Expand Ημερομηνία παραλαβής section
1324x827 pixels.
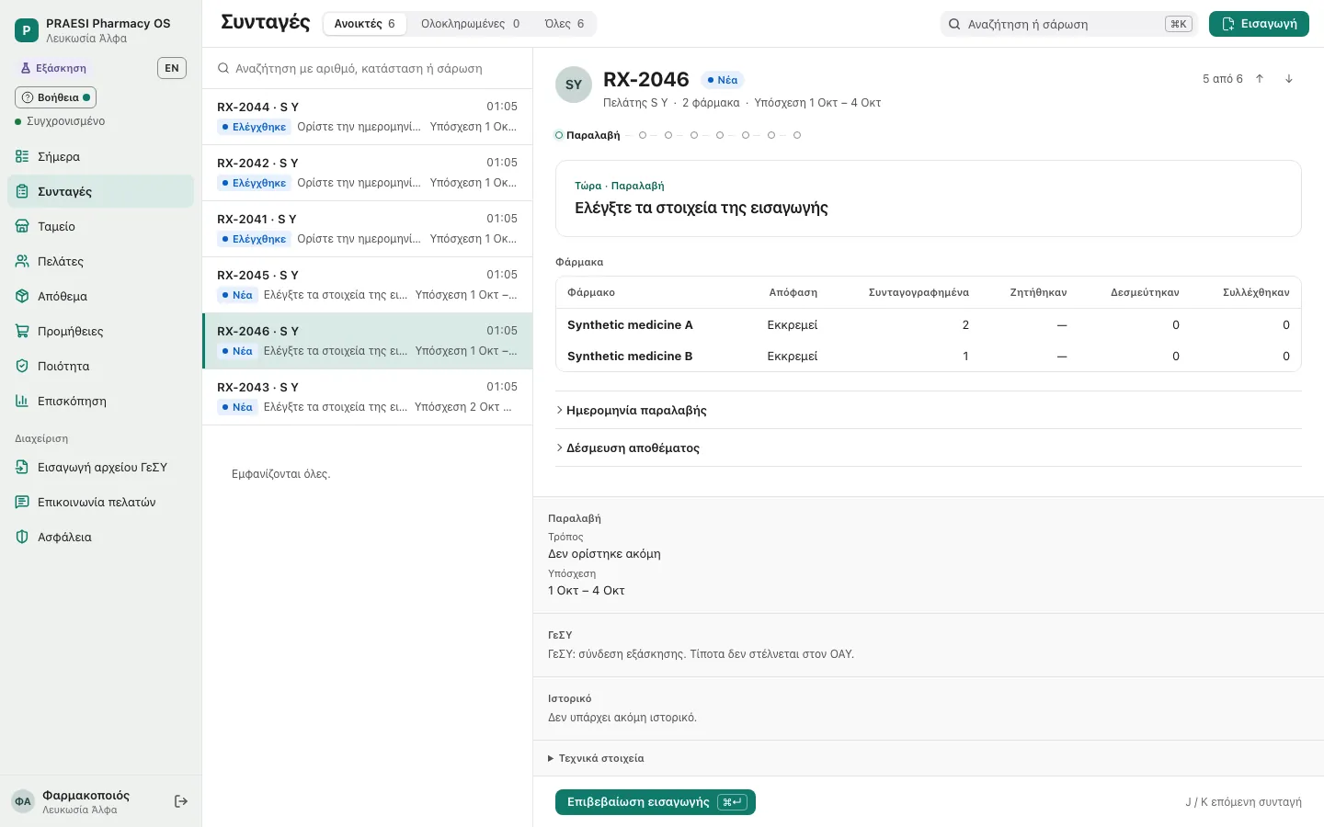tap(929, 410)
